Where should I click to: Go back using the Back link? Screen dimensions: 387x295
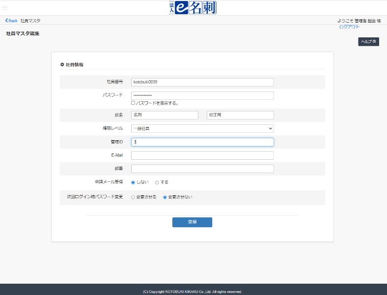(11, 21)
